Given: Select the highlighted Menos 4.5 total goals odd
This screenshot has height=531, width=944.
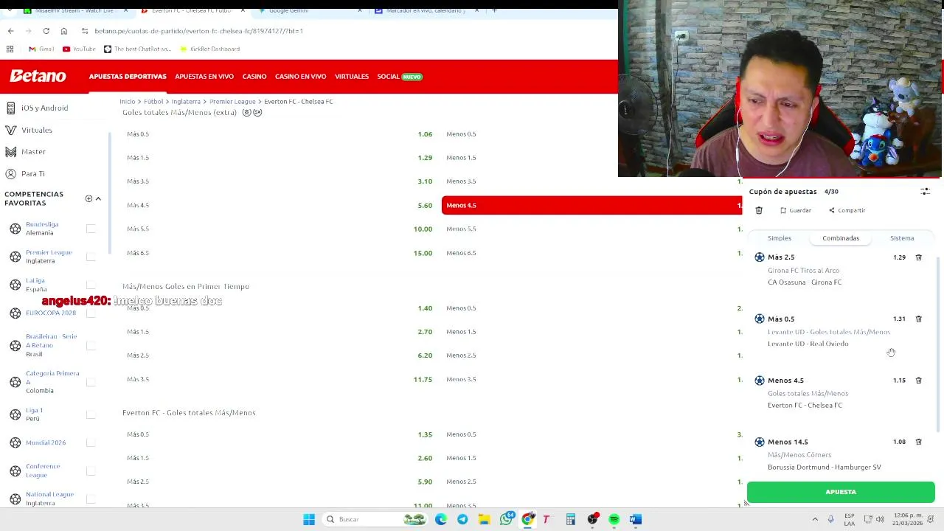Looking at the screenshot, I should point(591,205).
